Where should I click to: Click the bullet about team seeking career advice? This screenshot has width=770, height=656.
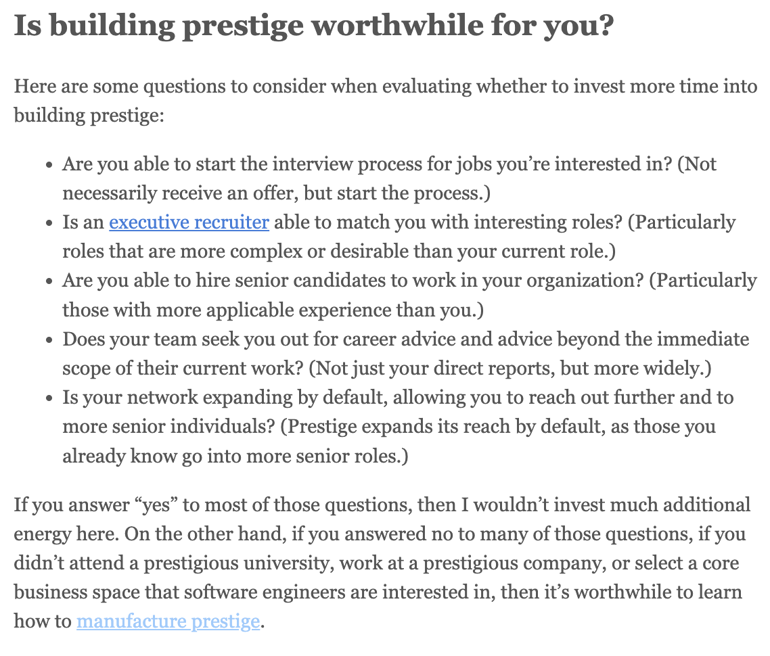point(405,354)
